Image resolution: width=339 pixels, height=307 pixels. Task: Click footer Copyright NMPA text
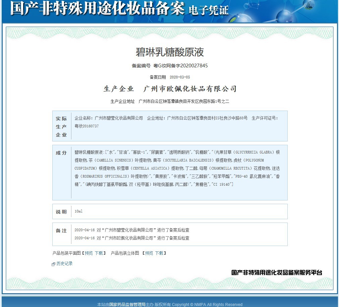(207, 304)
